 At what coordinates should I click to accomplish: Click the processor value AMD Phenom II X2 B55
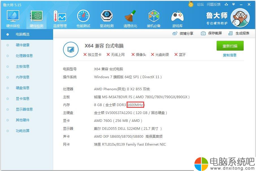click(122, 89)
